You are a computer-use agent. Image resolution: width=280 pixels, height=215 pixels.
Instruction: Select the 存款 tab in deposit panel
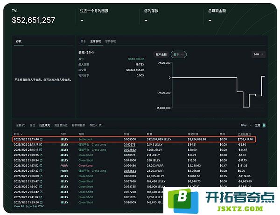click(19, 41)
